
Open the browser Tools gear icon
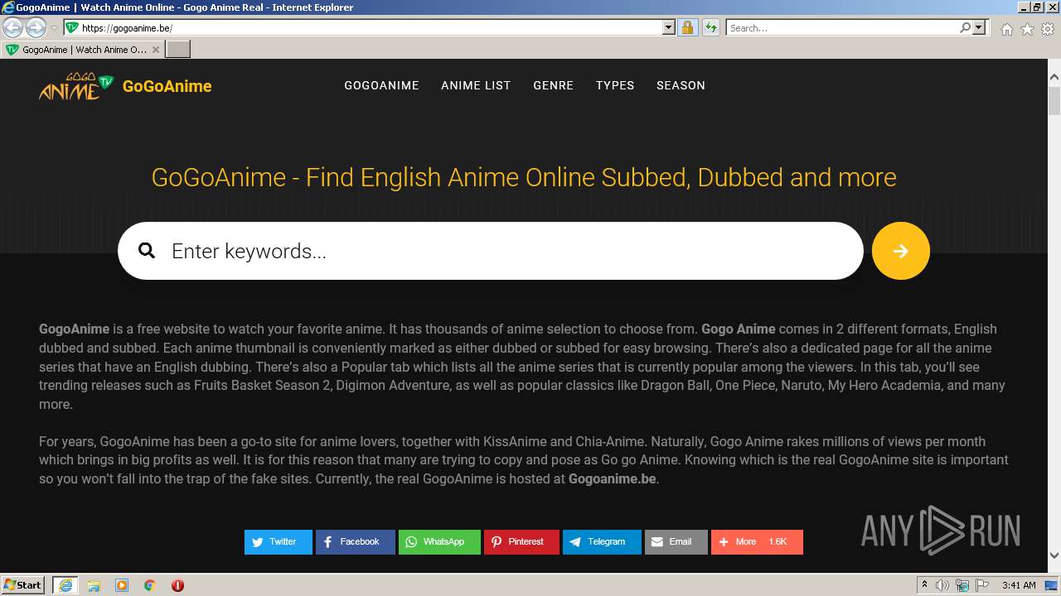coord(1048,29)
